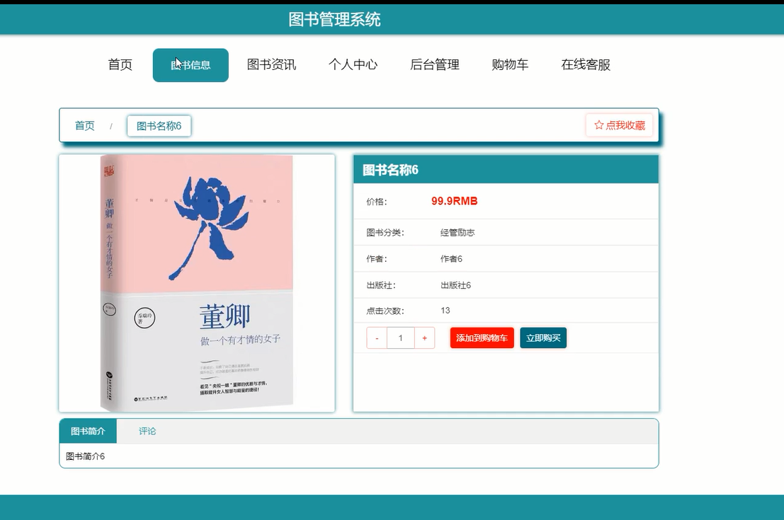The height and width of the screenshot is (520, 784).
Task: Click the 图书名称6 breadcrumb
Action: (x=159, y=126)
